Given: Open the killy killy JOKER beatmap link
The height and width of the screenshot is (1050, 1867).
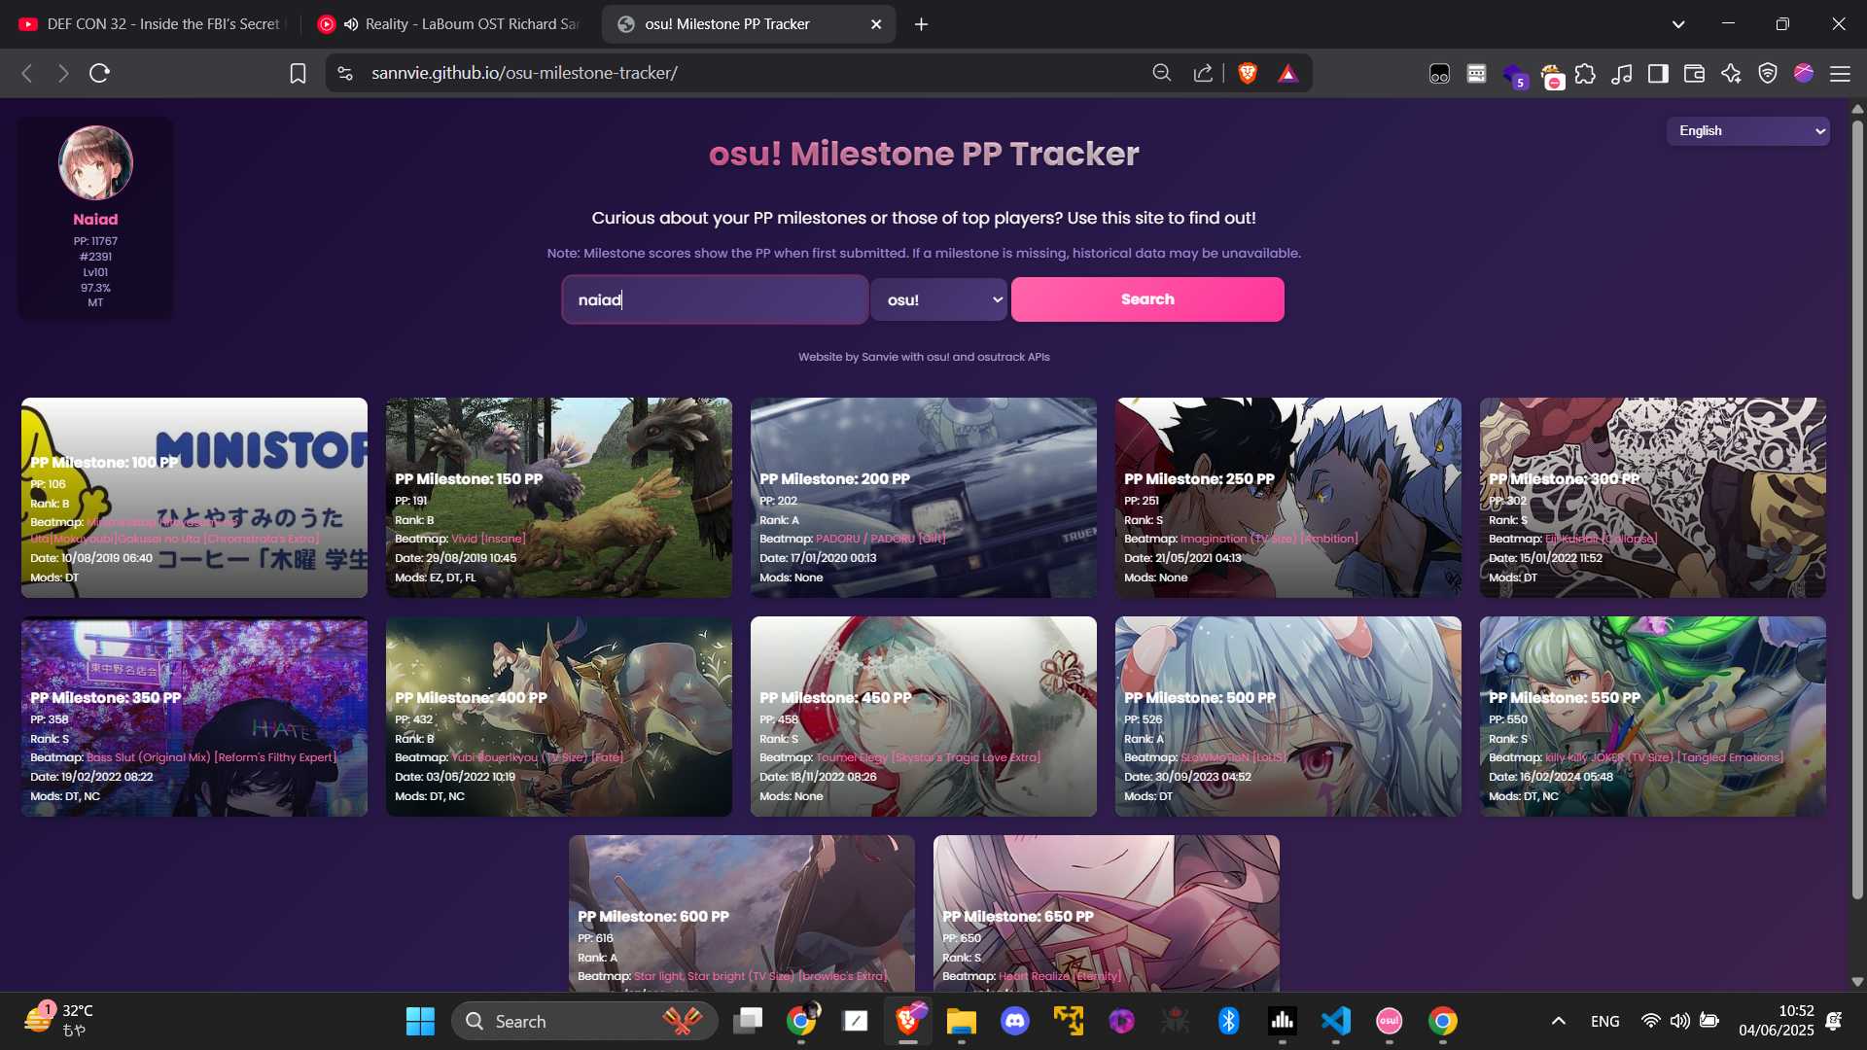Looking at the screenshot, I should (1664, 757).
